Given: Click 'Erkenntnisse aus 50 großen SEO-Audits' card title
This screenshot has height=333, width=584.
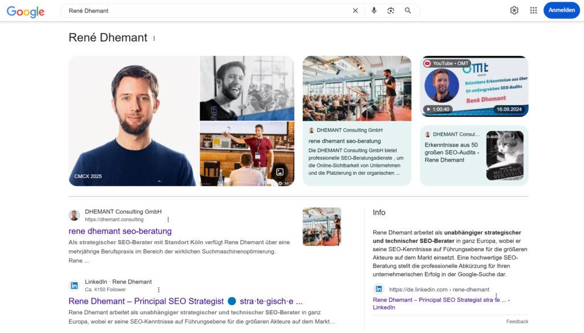Looking at the screenshot, I should pyautogui.click(x=452, y=153).
